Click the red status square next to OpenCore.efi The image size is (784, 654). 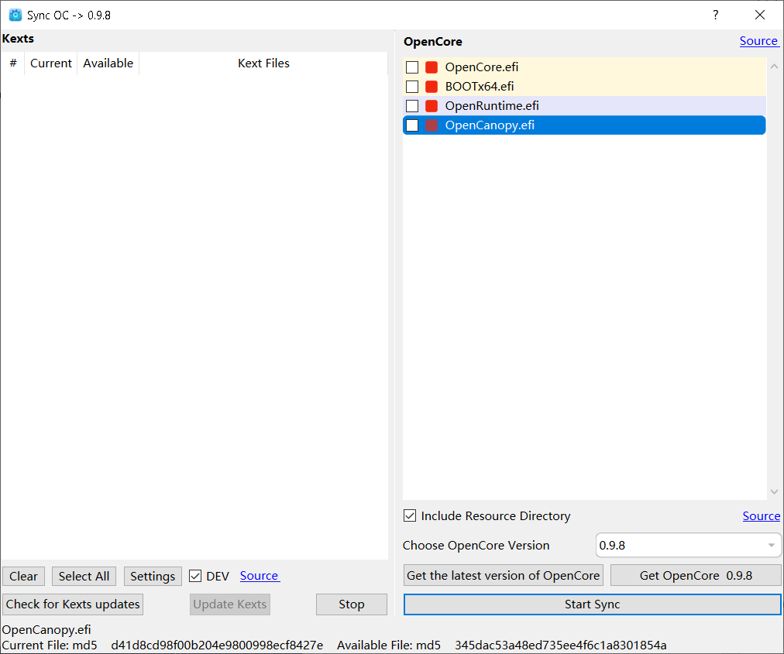click(x=432, y=67)
